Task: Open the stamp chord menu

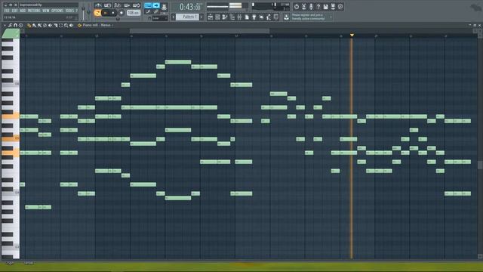Action: pyautogui.click(x=20, y=25)
